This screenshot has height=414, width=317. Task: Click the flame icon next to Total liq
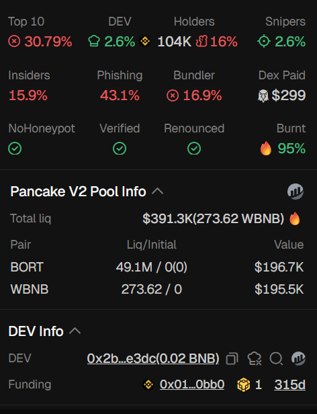(295, 218)
